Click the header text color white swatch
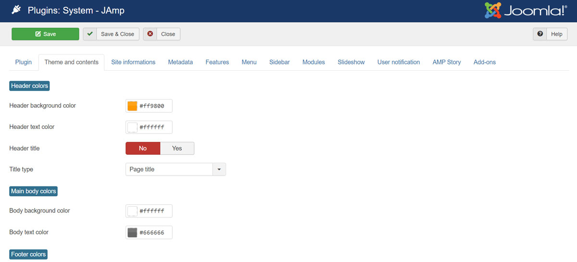This screenshot has height=262, width=577. pyautogui.click(x=132, y=127)
